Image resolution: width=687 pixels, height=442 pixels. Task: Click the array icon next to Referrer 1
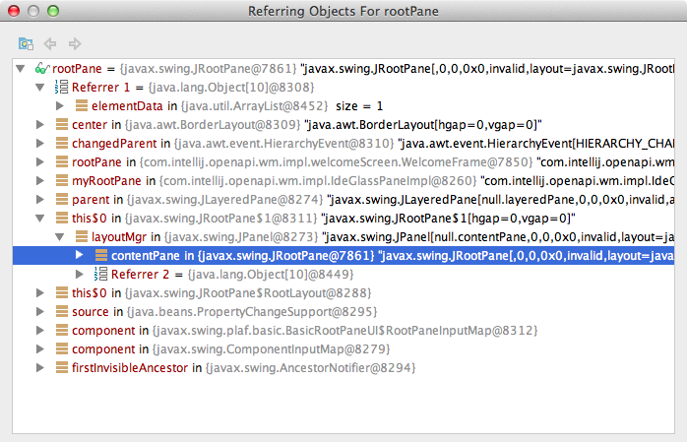pos(61,88)
